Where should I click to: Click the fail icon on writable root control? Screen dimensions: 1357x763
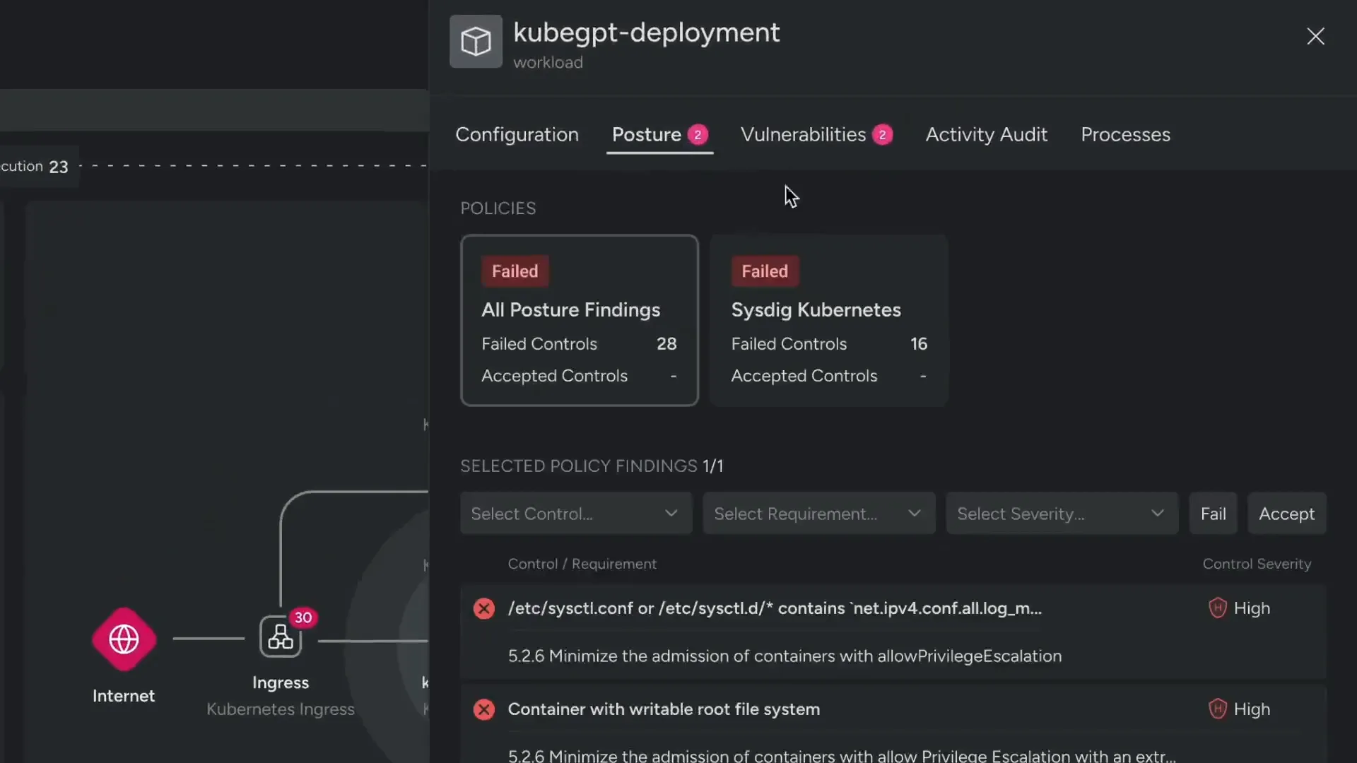(484, 709)
